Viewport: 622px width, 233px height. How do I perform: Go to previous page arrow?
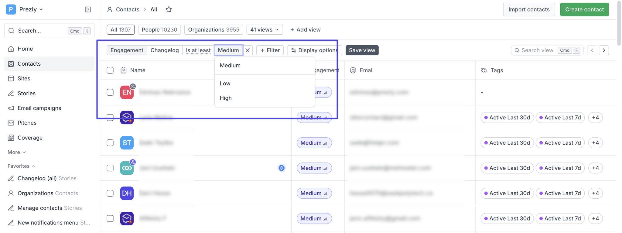coord(592,50)
